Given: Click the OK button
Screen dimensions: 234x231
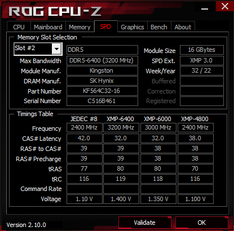Looking at the screenshot, I should [202, 223].
